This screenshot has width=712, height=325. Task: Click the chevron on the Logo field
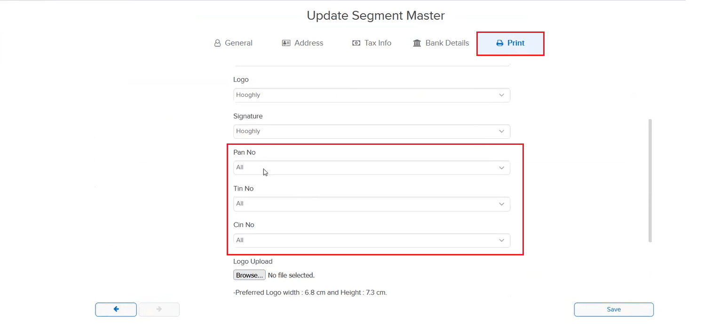[501, 95]
